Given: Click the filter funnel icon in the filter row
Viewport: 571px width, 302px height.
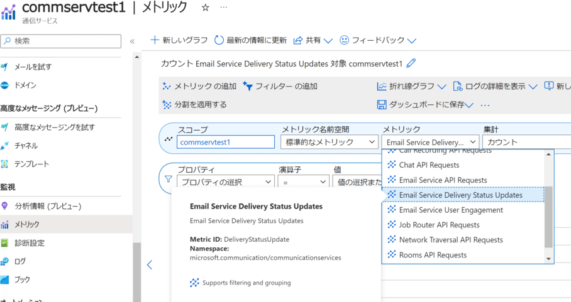Looking at the screenshot, I should click(x=169, y=179).
